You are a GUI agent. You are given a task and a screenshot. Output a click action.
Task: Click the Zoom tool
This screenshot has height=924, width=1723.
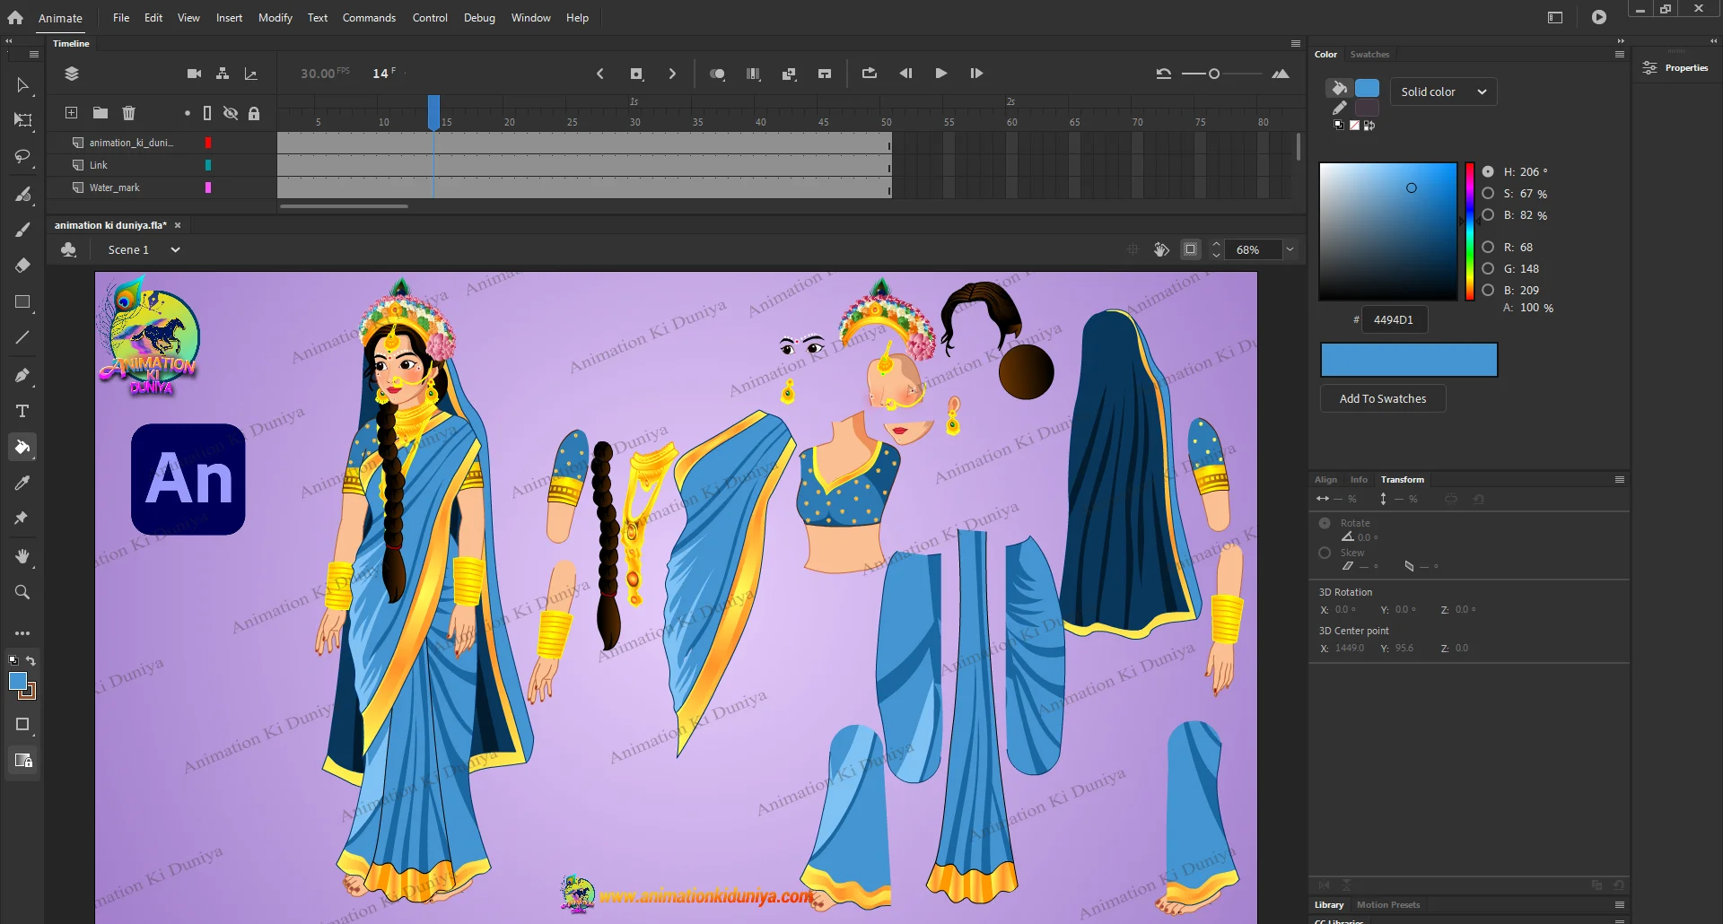coord(22,592)
